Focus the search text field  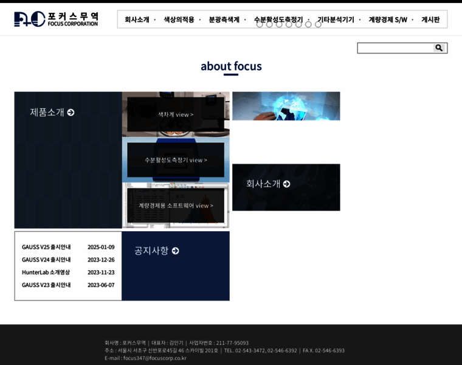coord(395,48)
